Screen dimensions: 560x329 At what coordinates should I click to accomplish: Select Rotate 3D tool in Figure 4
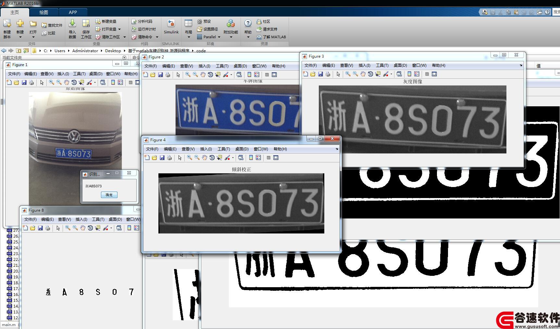click(x=212, y=158)
